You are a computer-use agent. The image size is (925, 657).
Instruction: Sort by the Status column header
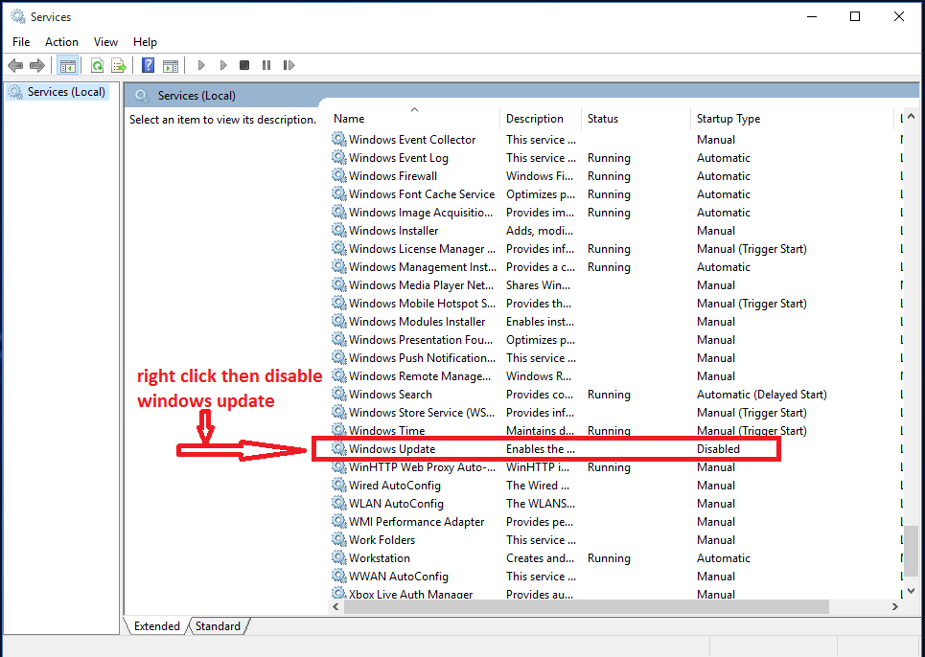(x=636, y=119)
